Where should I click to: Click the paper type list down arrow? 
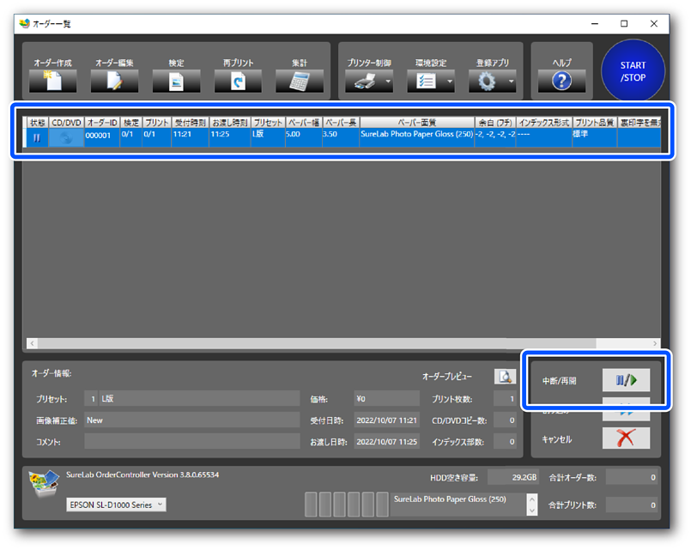(x=531, y=510)
